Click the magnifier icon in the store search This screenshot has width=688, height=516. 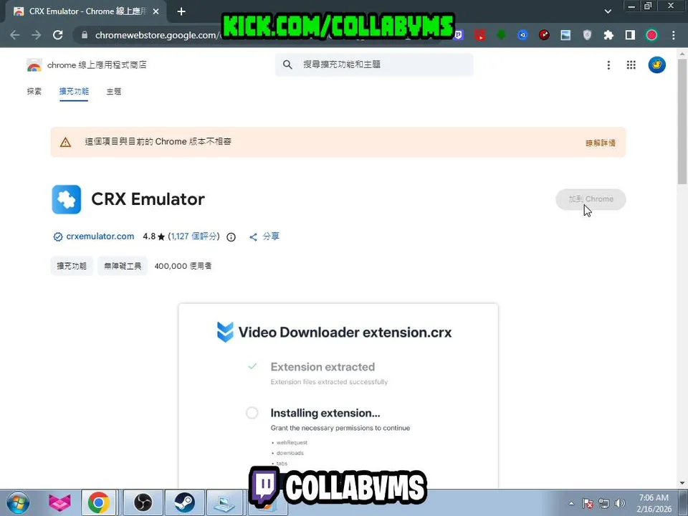[x=287, y=64]
